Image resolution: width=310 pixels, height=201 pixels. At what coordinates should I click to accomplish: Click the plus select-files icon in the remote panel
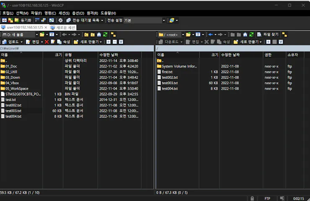pos(268,42)
